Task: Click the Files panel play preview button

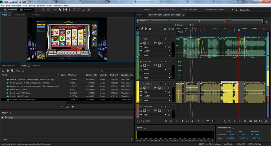Action: 62,107
